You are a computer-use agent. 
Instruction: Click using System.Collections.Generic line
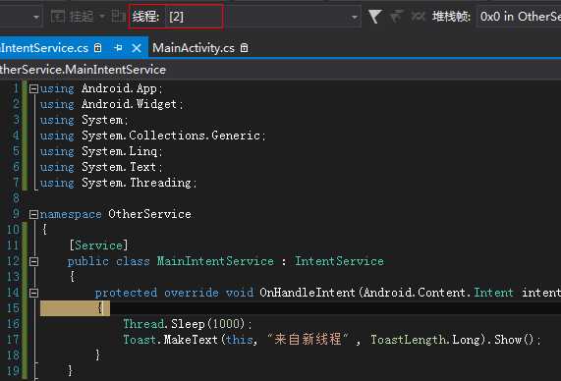pos(153,136)
